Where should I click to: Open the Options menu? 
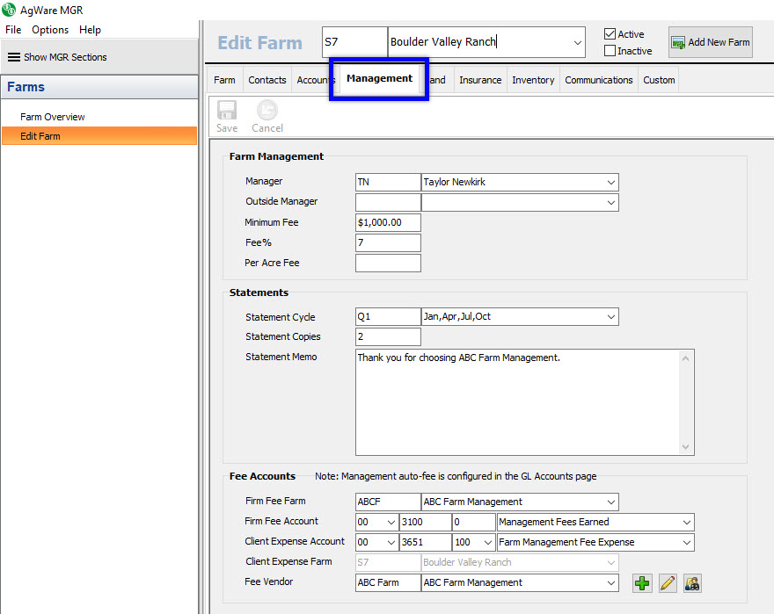[x=50, y=30]
